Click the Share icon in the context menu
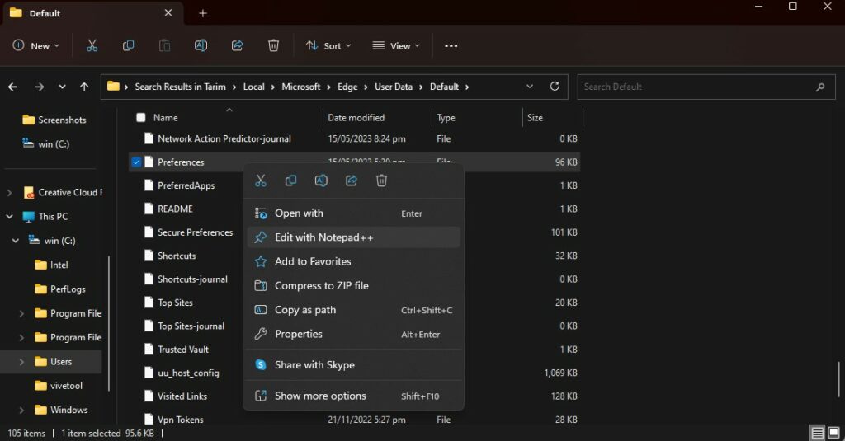This screenshot has height=441, width=845. pos(352,181)
